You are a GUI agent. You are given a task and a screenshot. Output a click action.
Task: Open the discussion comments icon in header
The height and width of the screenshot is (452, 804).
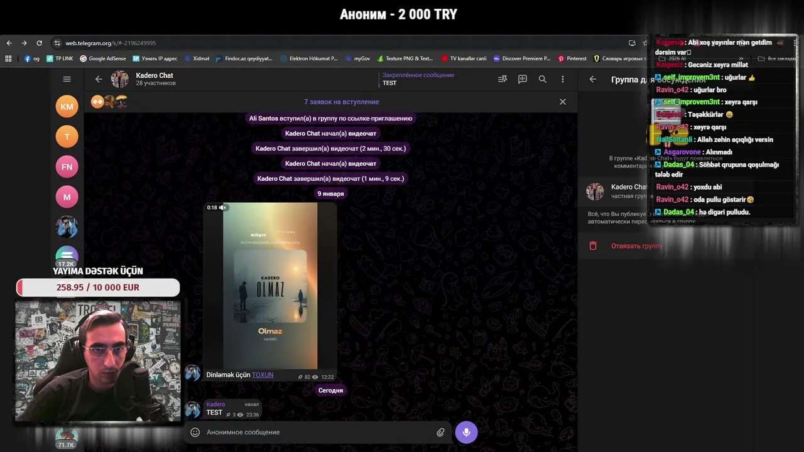click(523, 79)
